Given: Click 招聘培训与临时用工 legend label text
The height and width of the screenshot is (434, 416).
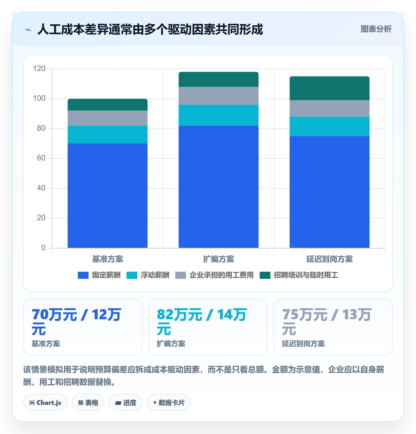Looking at the screenshot, I should [x=306, y=275].
